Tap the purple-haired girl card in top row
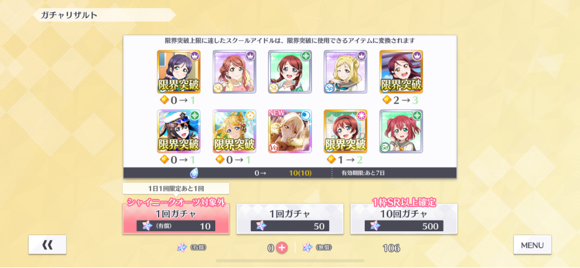 178,72
